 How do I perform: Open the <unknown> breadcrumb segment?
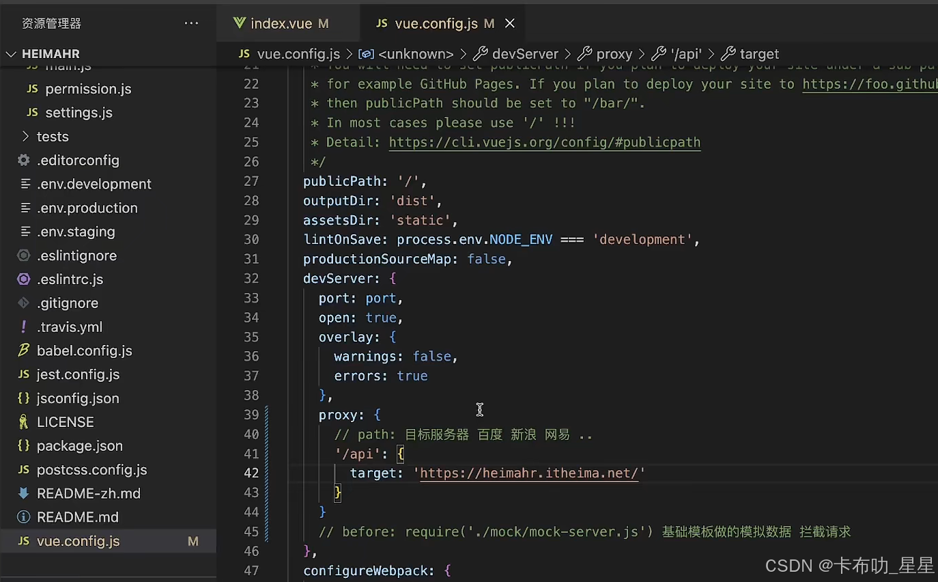416,54
